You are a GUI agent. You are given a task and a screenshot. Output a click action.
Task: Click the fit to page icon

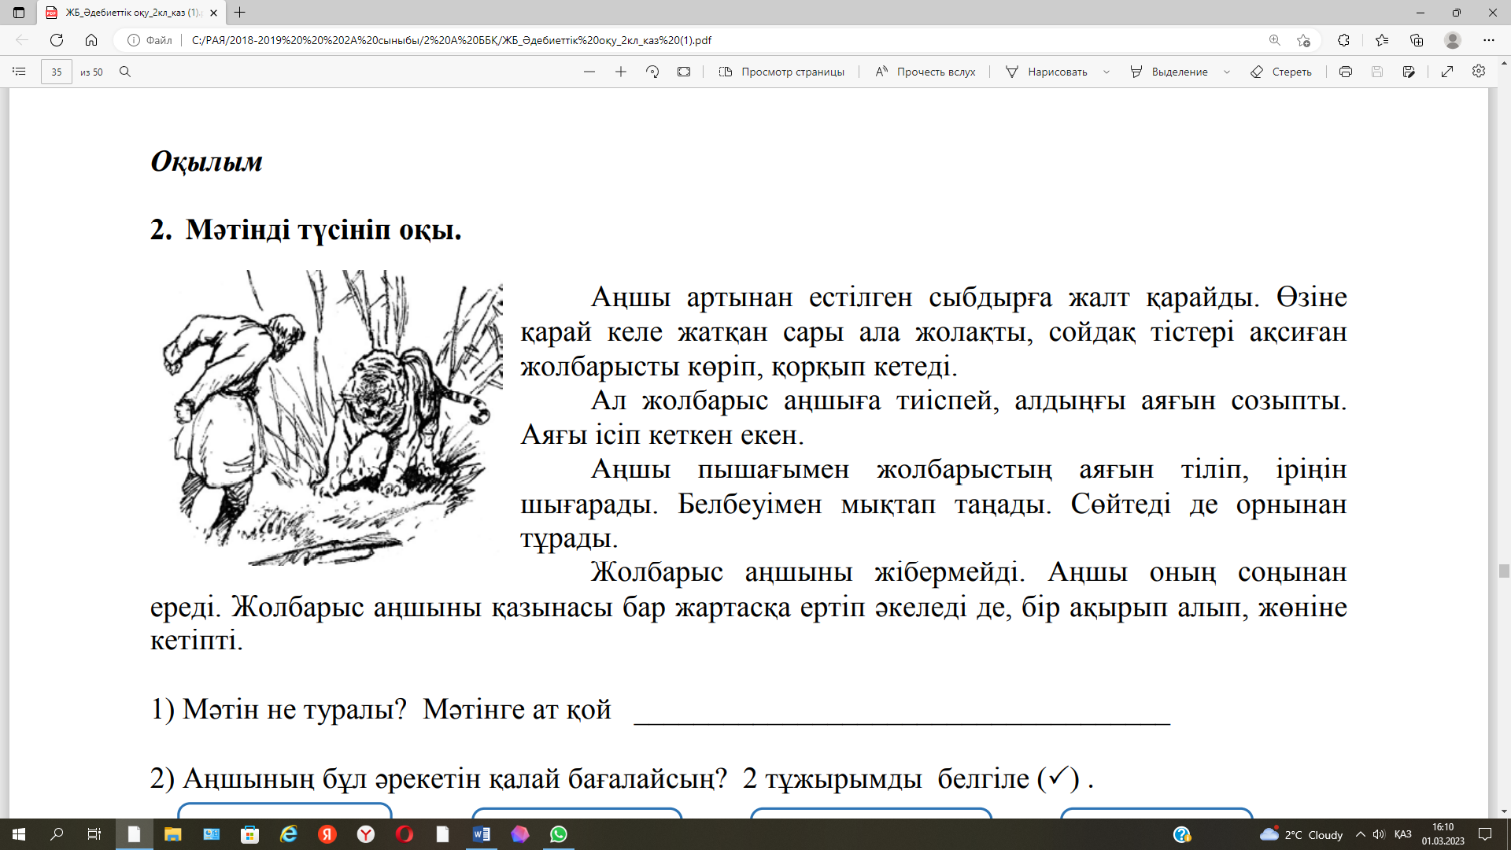coord(684,72)
